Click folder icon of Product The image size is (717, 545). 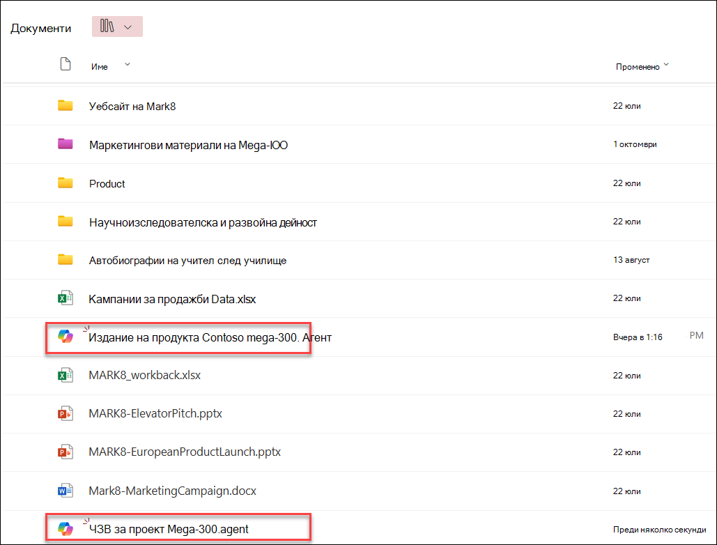point(65,183)
